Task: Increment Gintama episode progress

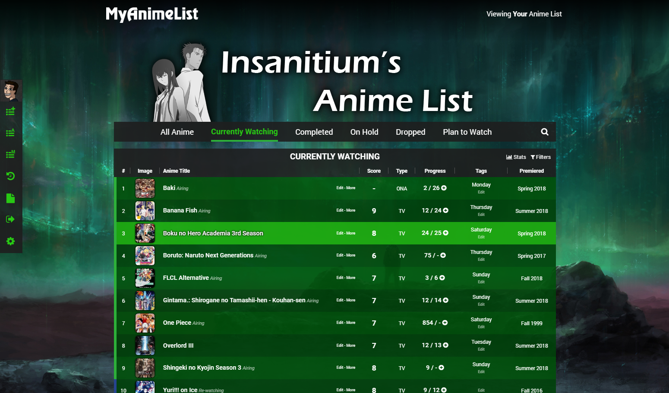Action: [445, 300]
